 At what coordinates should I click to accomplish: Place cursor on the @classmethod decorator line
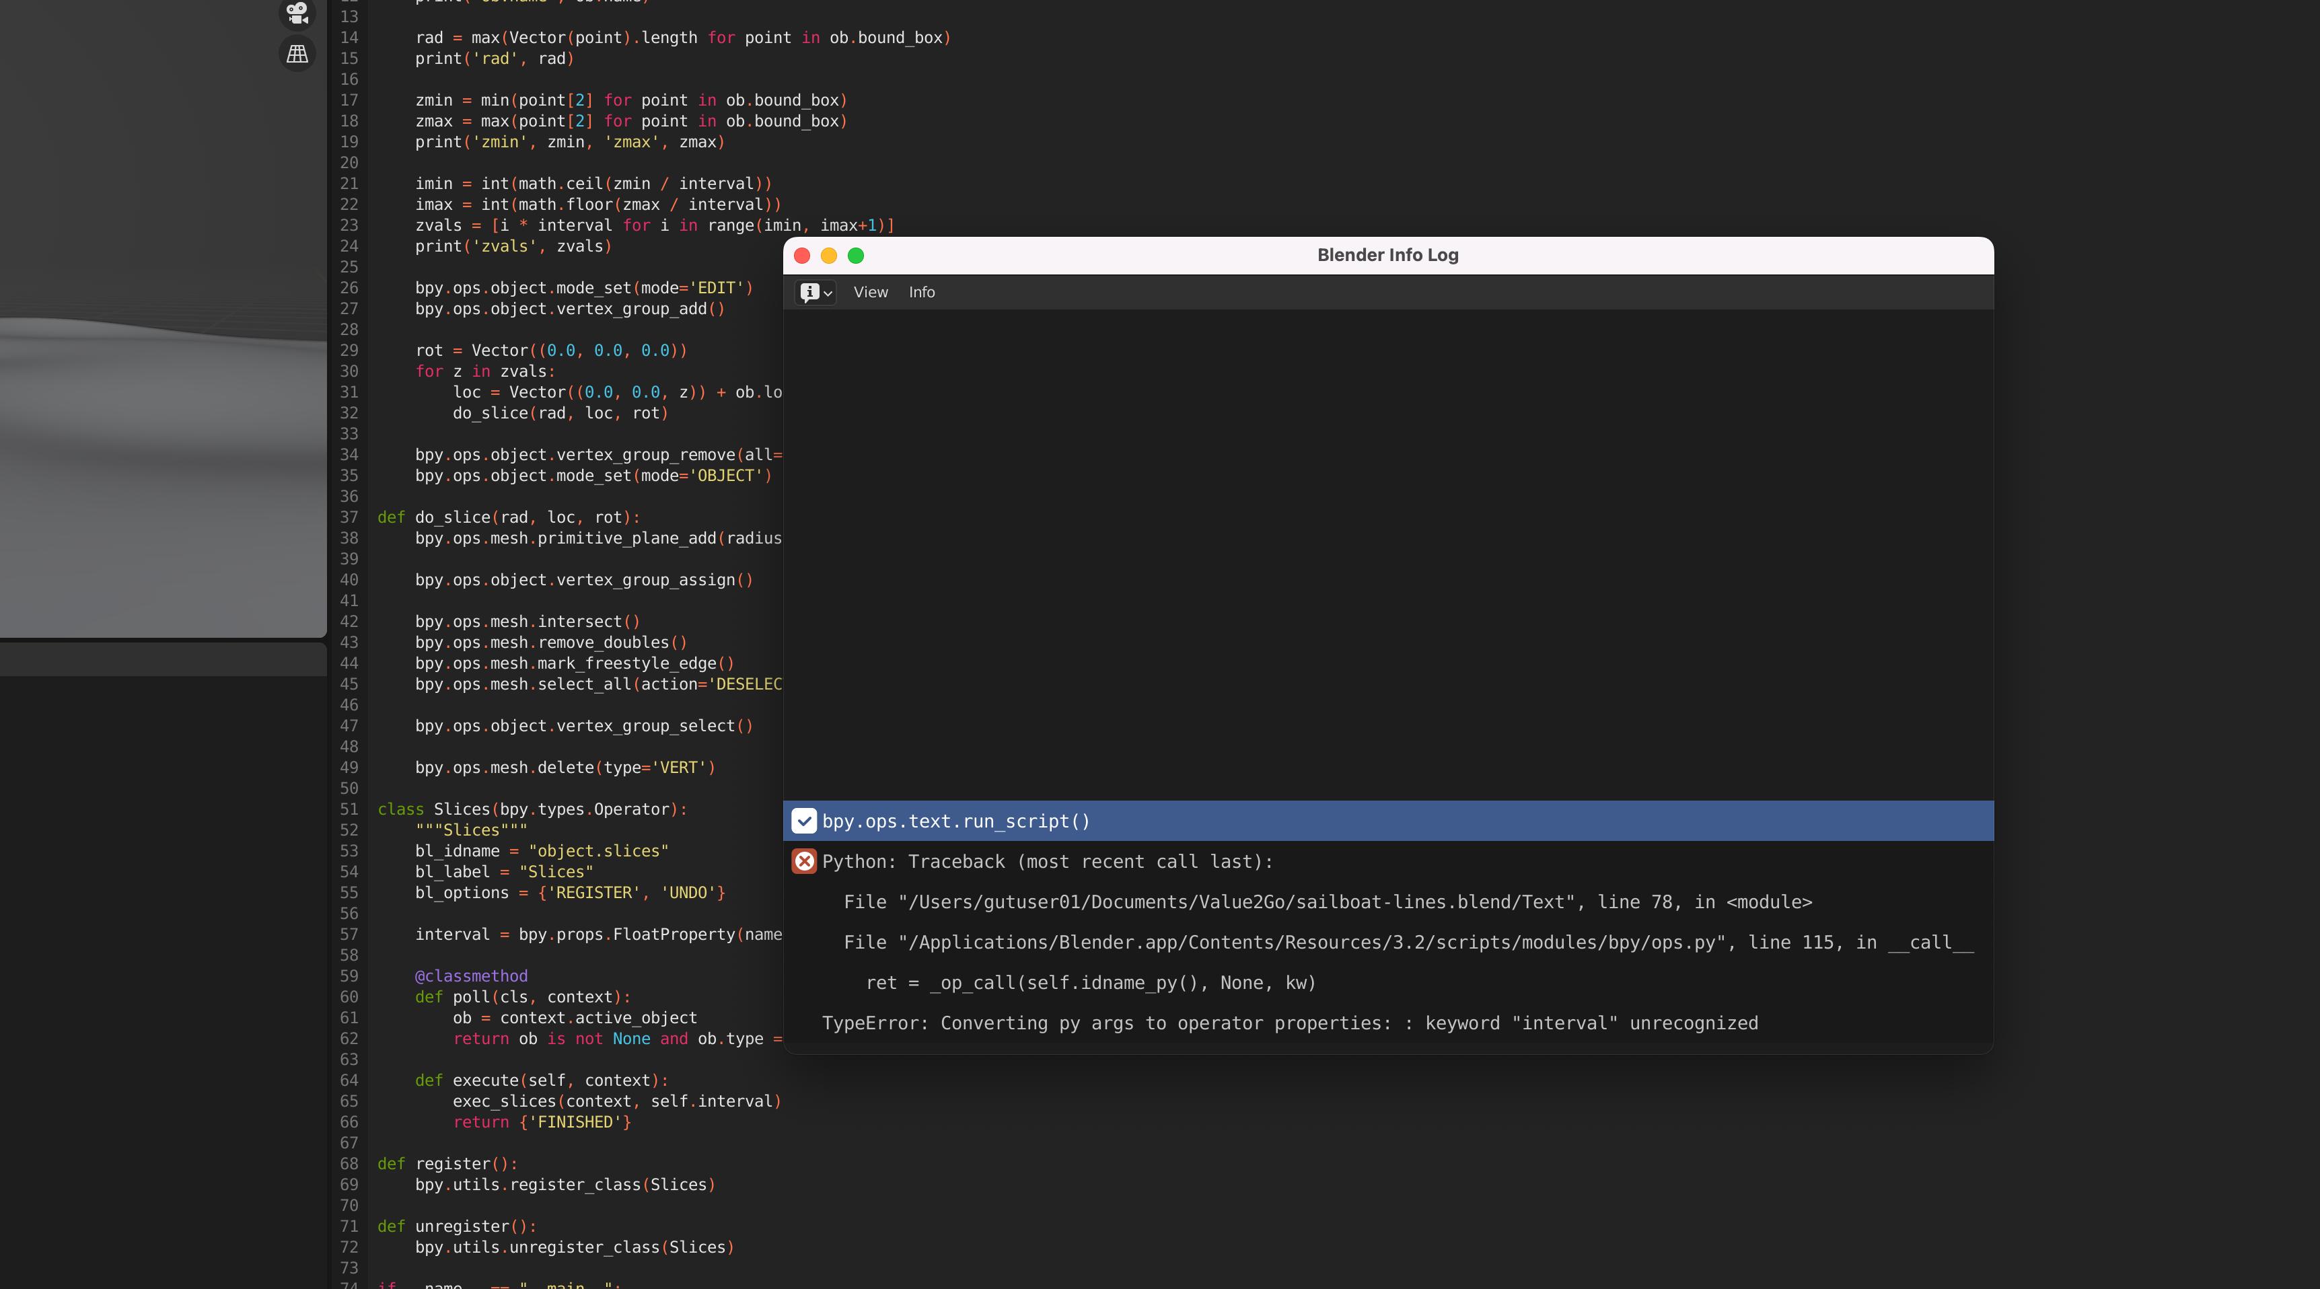[x=471, y=975]
